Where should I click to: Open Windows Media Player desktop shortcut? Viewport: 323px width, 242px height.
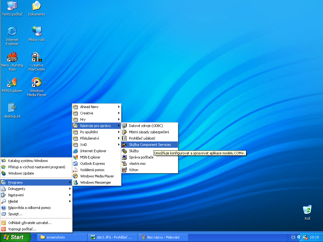coord(37,87)
